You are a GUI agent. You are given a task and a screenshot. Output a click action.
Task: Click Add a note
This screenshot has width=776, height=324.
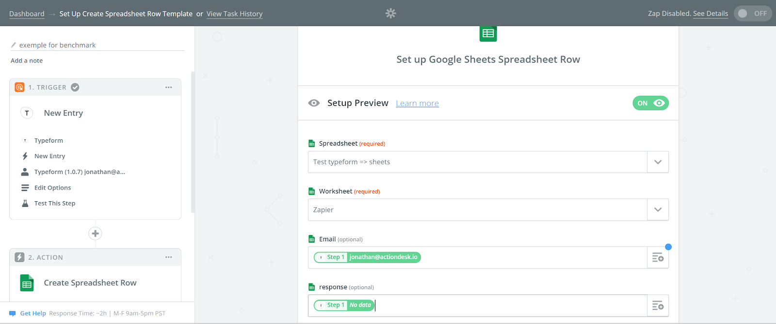(x=27, y=60)
